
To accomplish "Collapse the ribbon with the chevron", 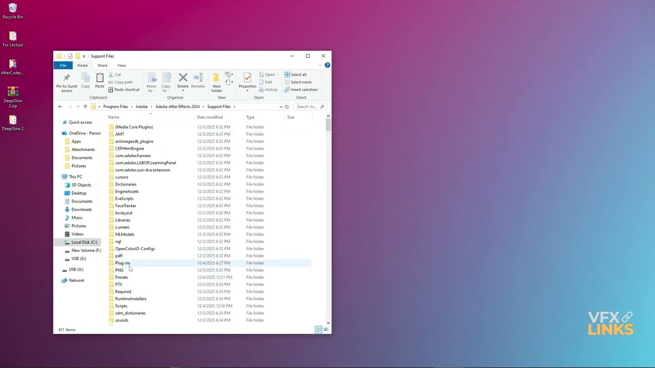I will [320, 65].
